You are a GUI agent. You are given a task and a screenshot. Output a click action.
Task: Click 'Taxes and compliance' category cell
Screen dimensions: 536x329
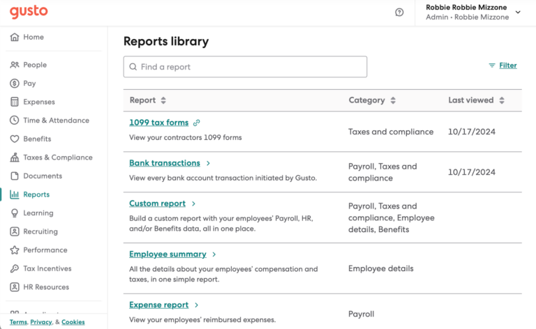coord(391,132)
